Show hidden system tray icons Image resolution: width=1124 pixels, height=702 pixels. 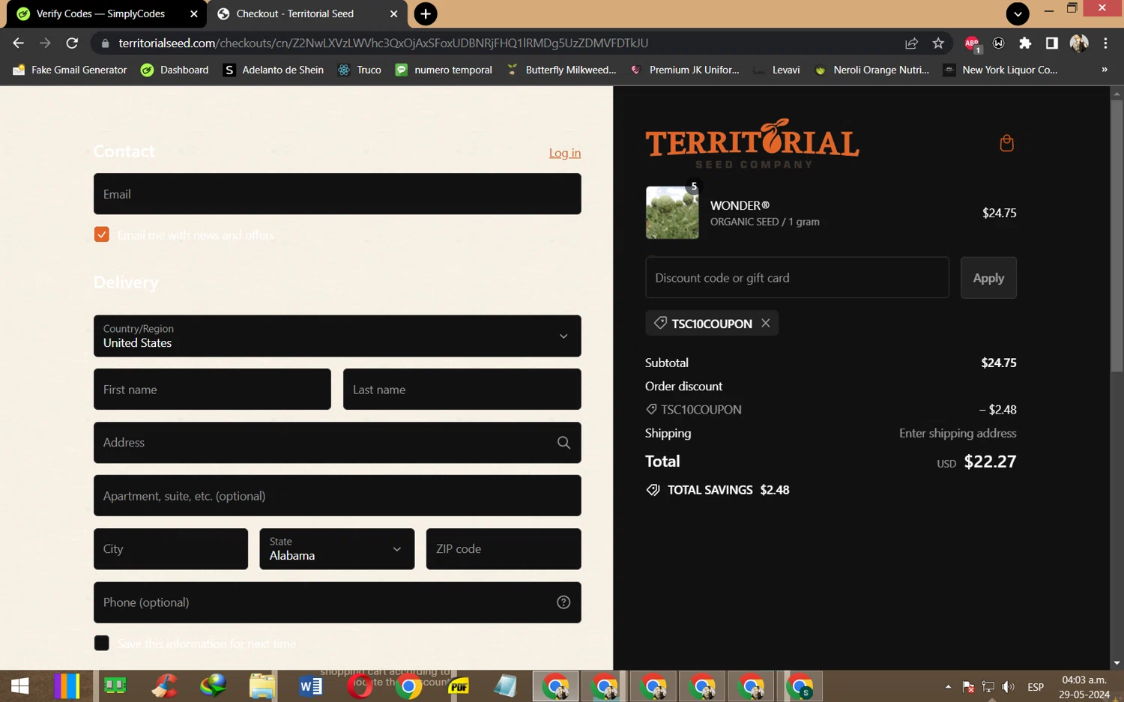click(x=948, y=686)
